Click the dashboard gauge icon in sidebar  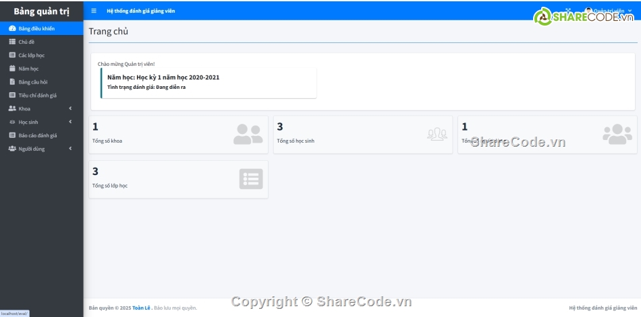(x=12, y=29)
